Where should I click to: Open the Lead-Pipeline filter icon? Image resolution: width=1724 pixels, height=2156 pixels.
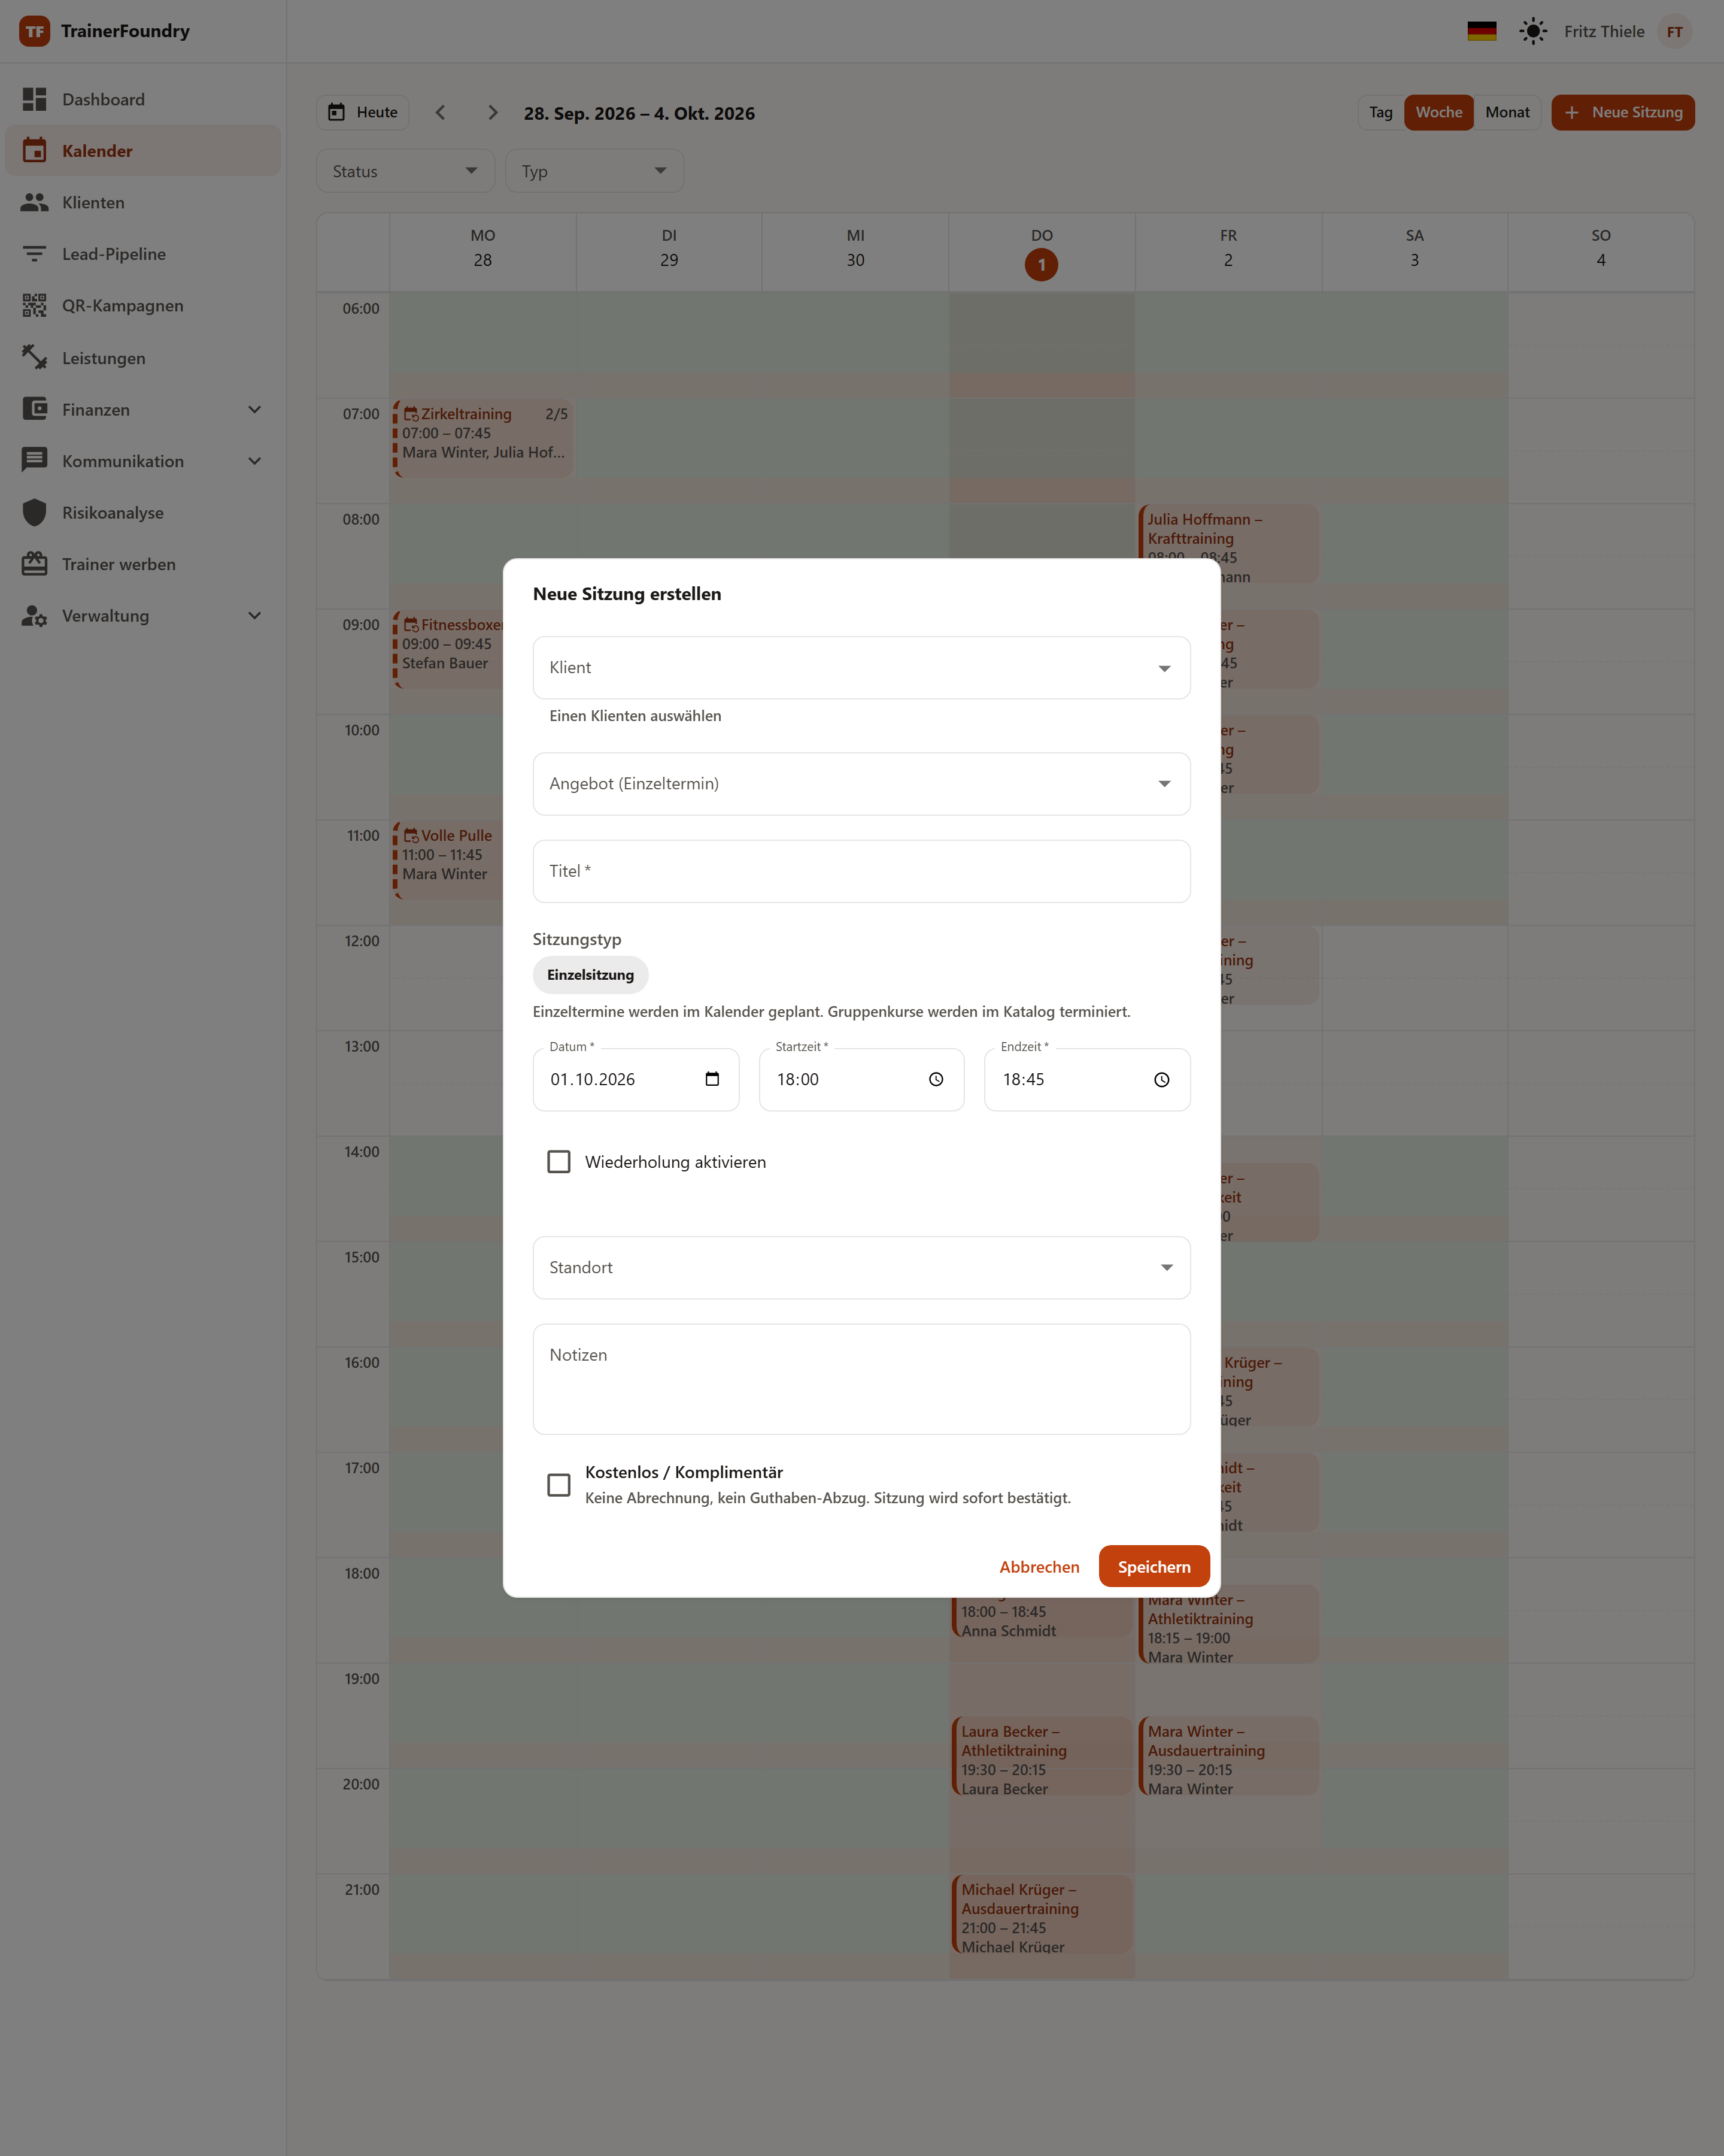[x=35, y=254]
